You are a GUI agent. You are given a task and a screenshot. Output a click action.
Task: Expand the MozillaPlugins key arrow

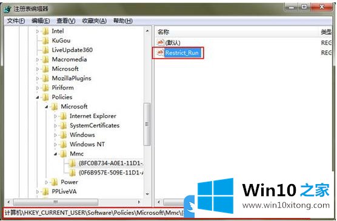point(38,79)
